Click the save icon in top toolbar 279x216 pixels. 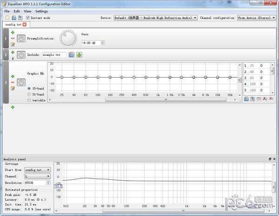tap(20, 18)
